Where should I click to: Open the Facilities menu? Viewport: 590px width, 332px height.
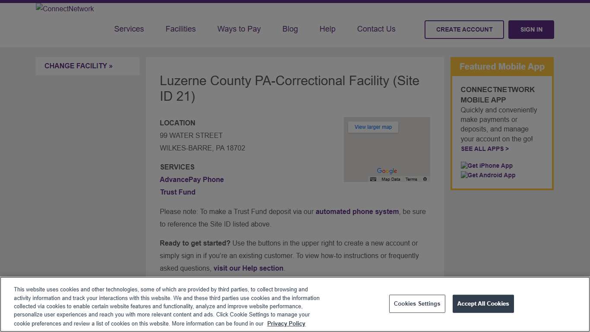pyautogui.click(x=181, y=29)
